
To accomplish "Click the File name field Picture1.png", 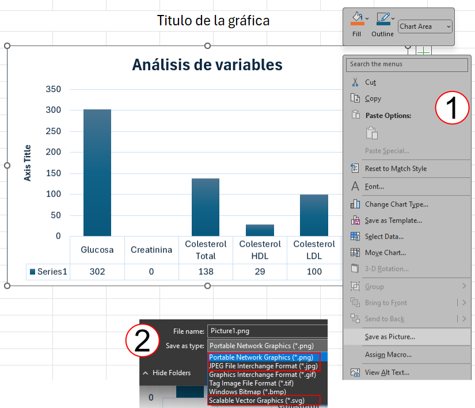I will [267, 331].
